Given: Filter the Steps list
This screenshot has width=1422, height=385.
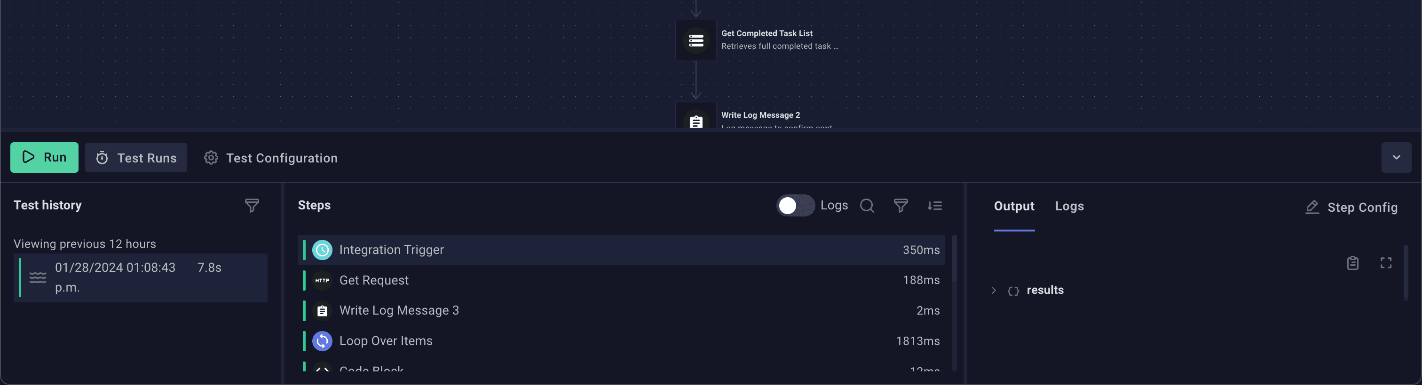Looking at the screenshot, I should (901, 206).
